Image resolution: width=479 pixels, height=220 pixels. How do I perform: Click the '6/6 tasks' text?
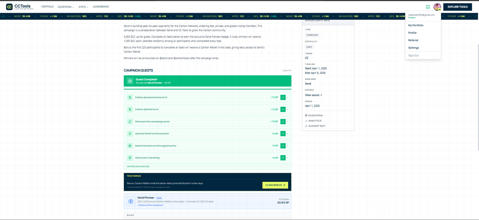tap(284, 199)
